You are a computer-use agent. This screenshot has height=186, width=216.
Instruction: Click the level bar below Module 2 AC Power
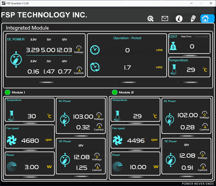pos(186,136)
